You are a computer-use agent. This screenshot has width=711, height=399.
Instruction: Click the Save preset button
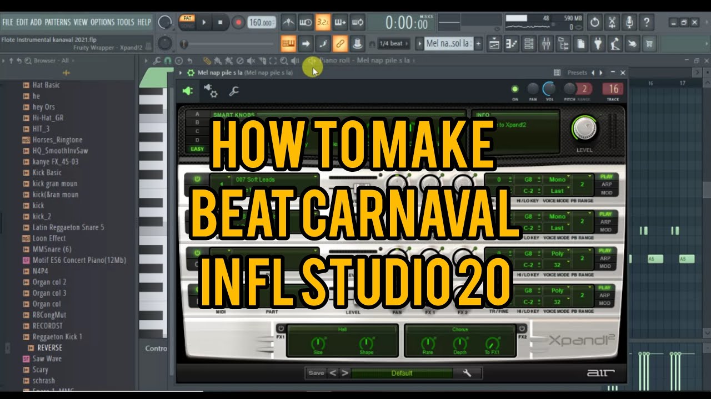pyautogui.click(x=316, y=373)
